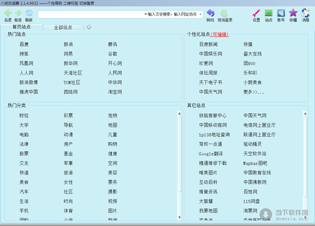Click the 其它站点 scrollbar thumb
Screen dimensions: 315x226
(305, 157)
